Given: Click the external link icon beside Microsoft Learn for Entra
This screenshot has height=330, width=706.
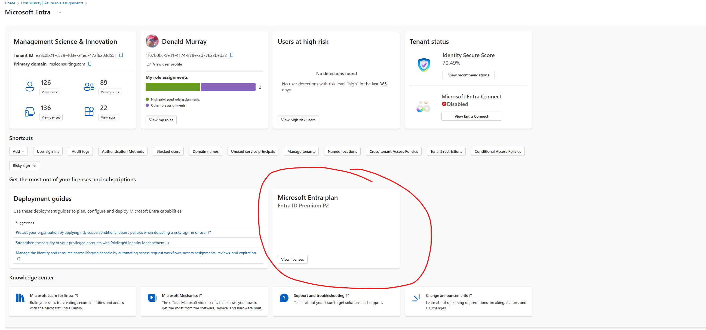Looking at the screenshot, I should click(76, 296).
